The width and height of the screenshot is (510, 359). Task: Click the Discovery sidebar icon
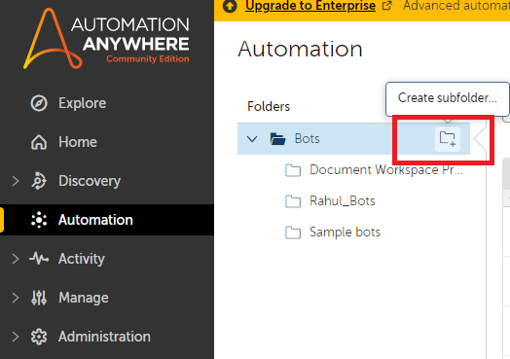pyautogui.click(x=39, y=181)
